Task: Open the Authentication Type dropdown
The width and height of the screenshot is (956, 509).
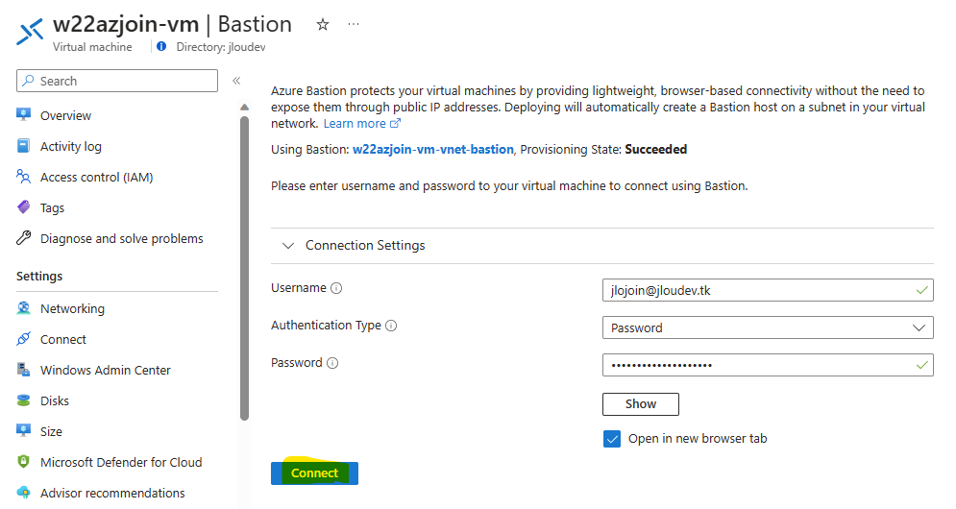Action: (x=768, y=327)
